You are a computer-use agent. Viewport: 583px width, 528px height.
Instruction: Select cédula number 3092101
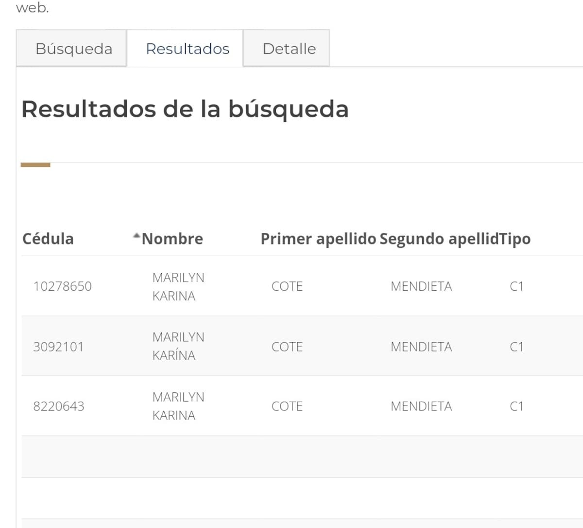[x=58, y=347]
